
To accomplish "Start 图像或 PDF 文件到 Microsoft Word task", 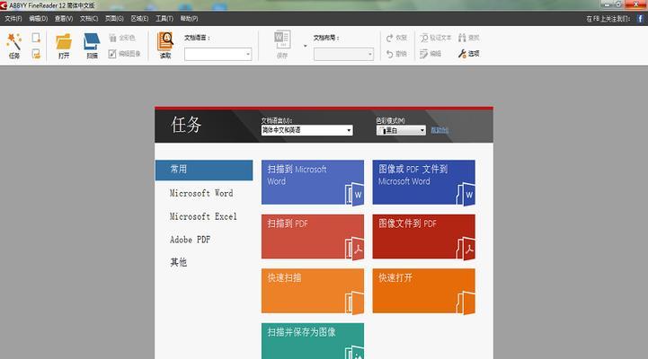I will pyautogui.click(x=423, y=182).
